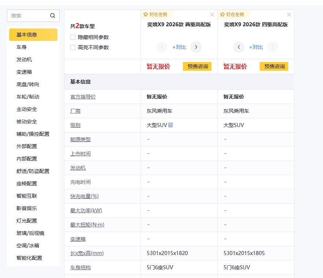Screen dimensions: 323x278
Task: Select 智能化配置 in sidebar
Action: click(x=29, y=258)
